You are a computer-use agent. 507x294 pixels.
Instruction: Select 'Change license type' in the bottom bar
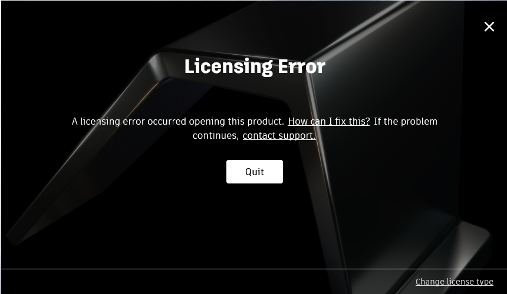(x=455, y=282)
